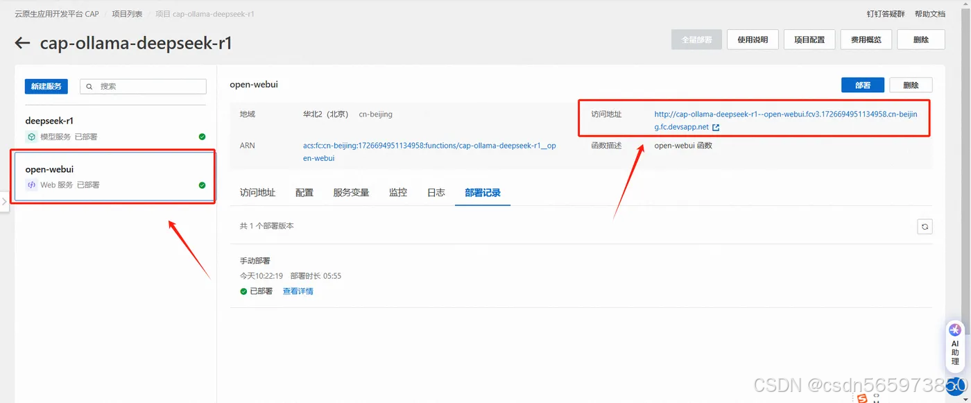This screenshot has height=403, width=971.
Task: Click the deepseek-r1 model service cube icon
Action: tap(31, 137)
